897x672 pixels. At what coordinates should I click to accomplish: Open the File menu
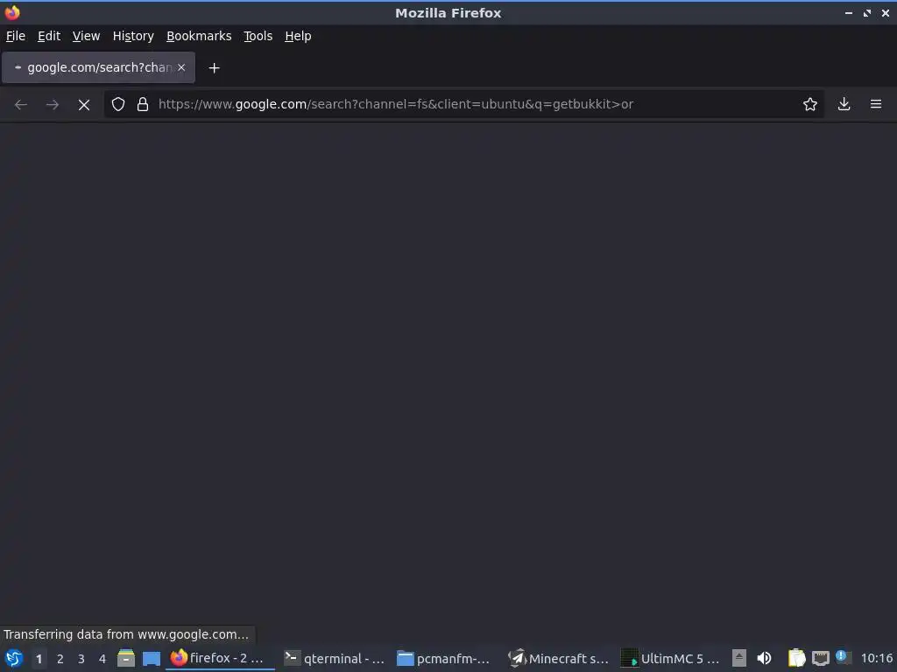(16, 36)
